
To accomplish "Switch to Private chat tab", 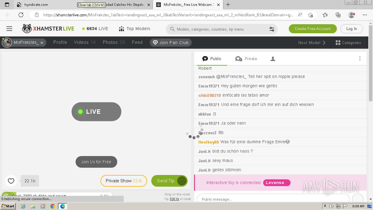I will [246, 59].
